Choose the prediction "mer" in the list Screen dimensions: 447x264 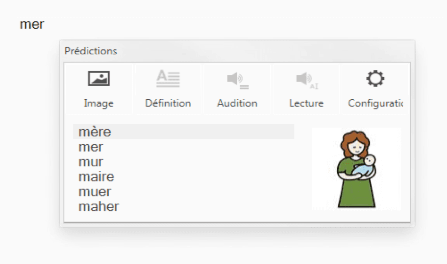click(x=91, y=147)
